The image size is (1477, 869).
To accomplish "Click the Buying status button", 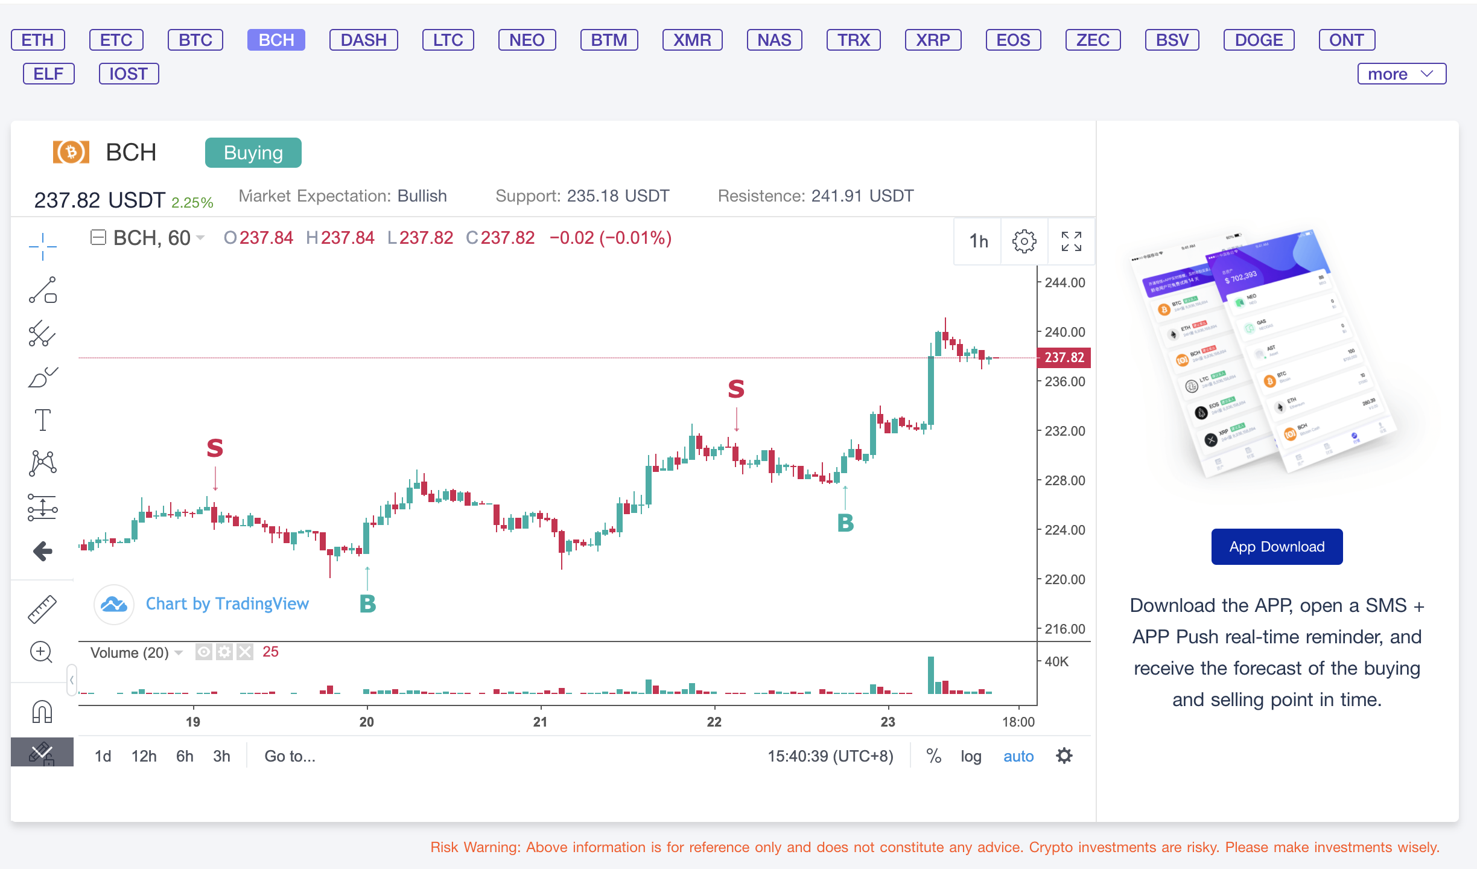I will point(253,153).
